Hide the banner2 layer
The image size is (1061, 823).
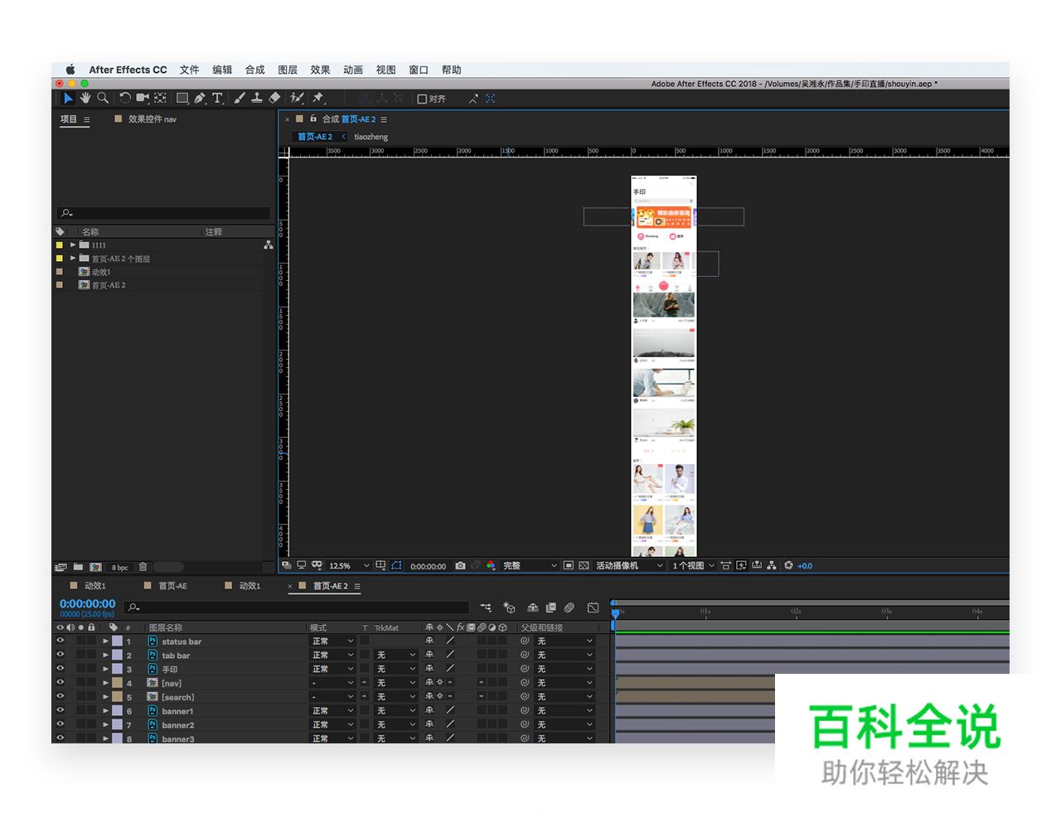click(x=60, y=724)
